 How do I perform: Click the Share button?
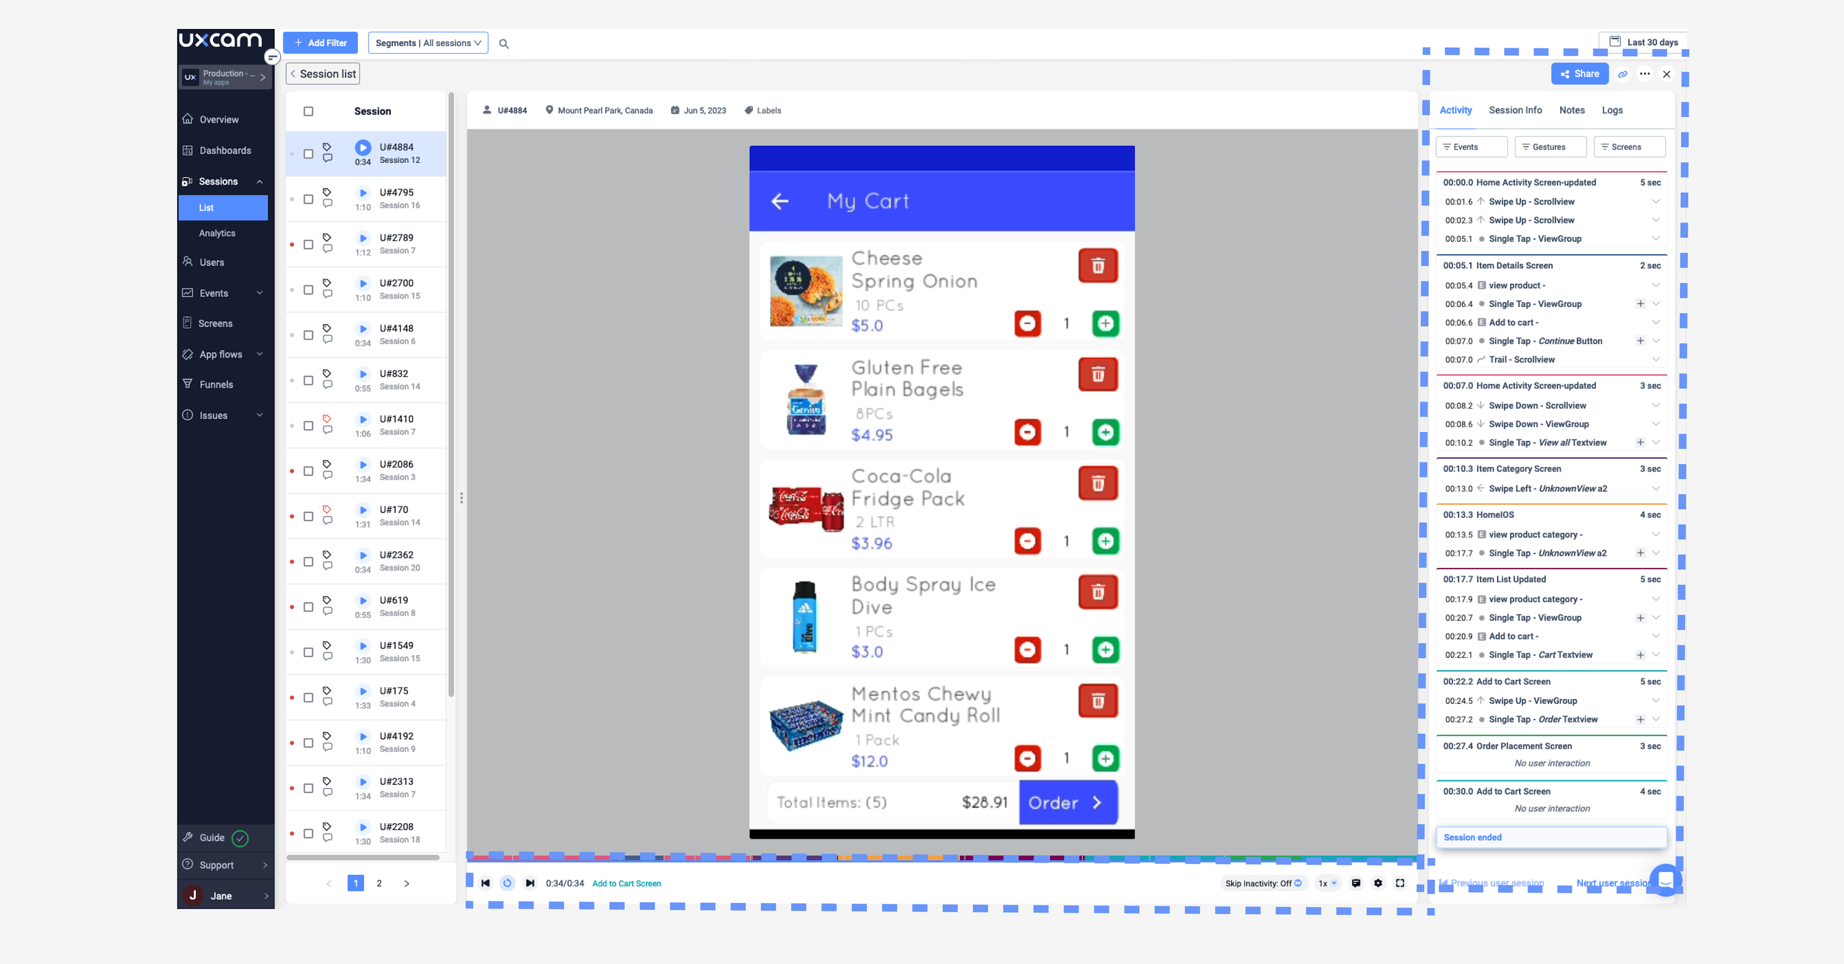click(1579, 74)
